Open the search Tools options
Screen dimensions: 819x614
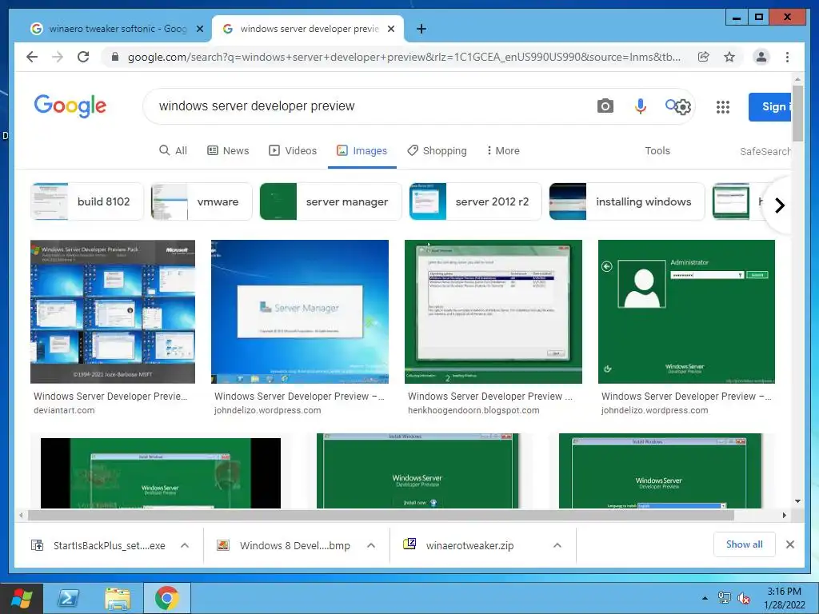coord(657,150)
